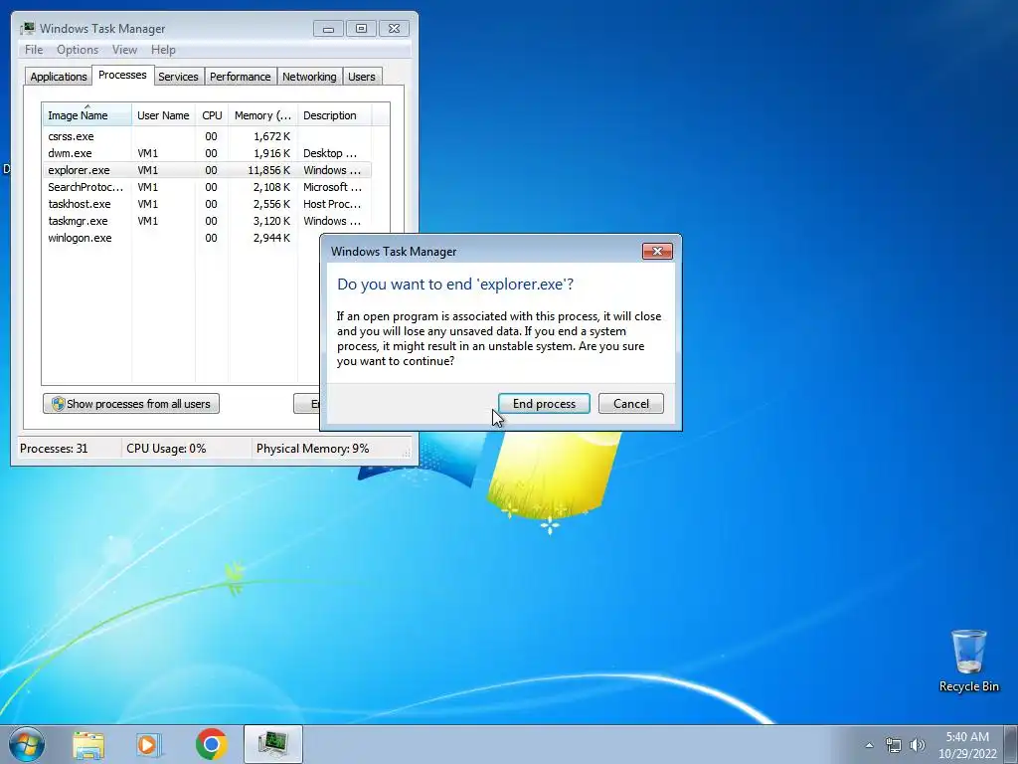Screen dimensions: 1018x764
Task: Sort by Memory column header
Action: pos(262,115)
